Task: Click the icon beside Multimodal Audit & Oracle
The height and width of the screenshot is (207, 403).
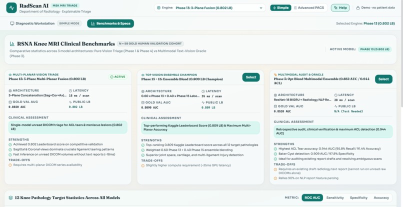Action: click(x=275, y=74)
